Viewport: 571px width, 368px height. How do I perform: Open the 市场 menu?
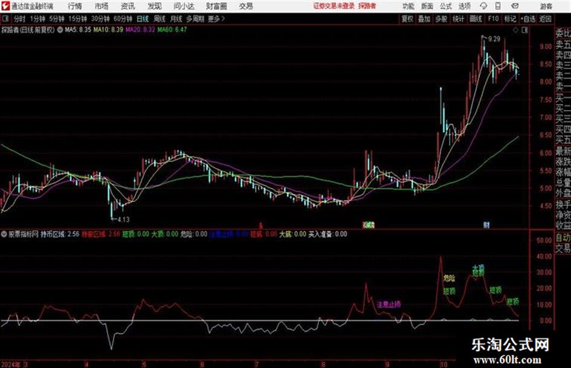click(102, 6)
